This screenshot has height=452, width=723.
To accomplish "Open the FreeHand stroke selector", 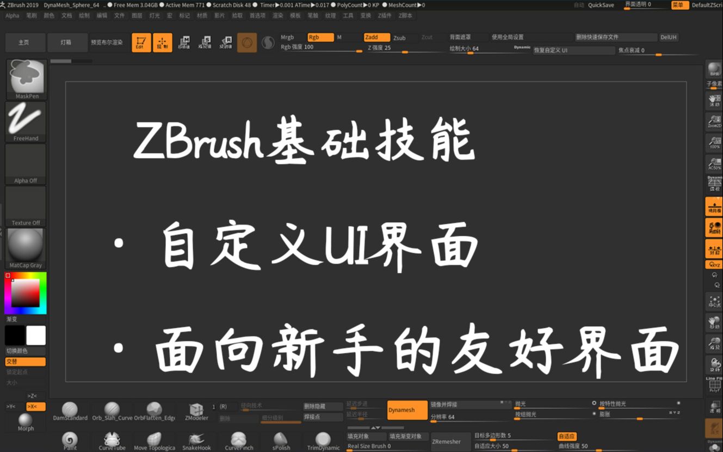I will [x=26, y=122].
